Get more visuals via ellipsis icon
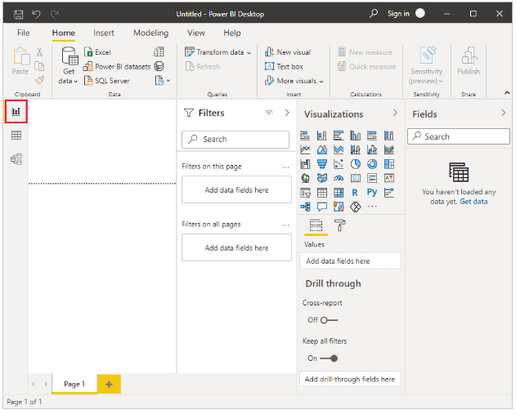516x414 pixels. click(372, 207)
